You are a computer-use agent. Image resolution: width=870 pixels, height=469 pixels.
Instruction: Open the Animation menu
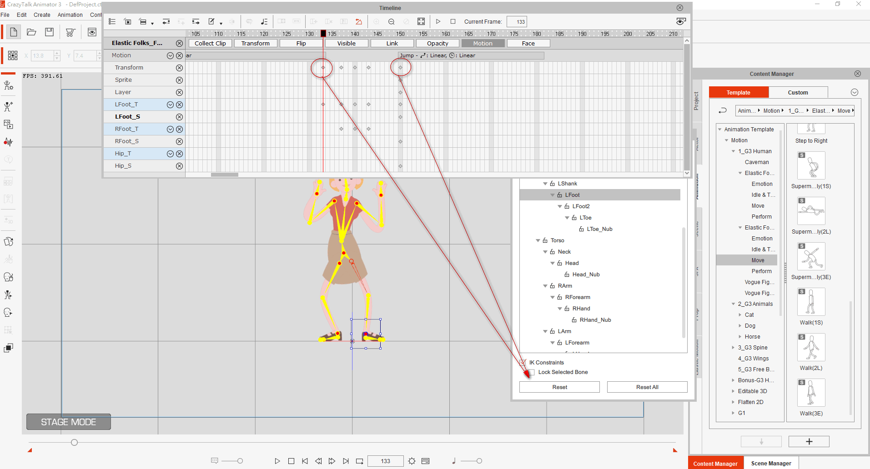pos(70,15)
